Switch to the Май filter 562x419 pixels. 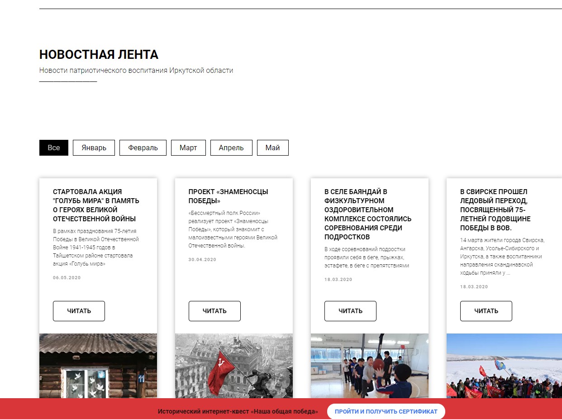[273, 148]
